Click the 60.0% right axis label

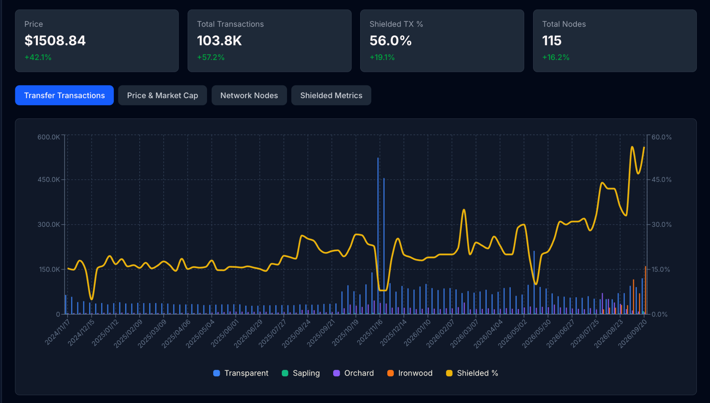click(661, 137)
